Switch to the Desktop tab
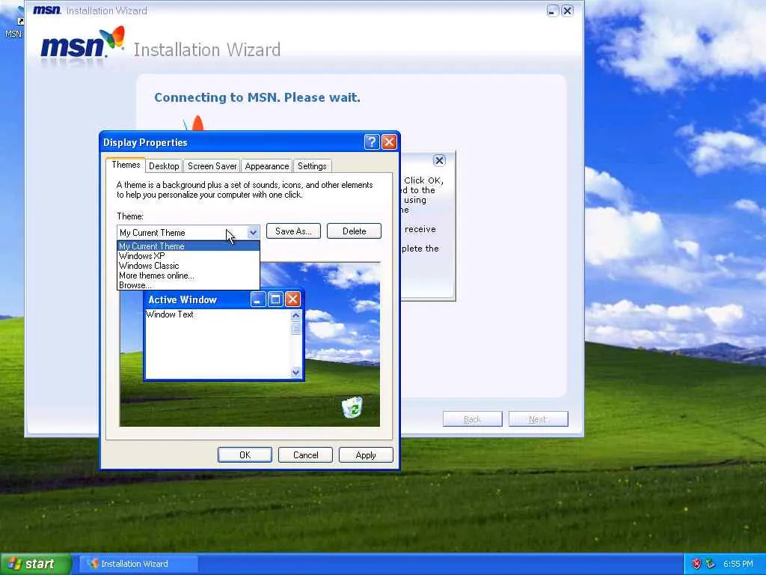Image resolution: width=766 pixels, height=575 pixels. (164, 166)
